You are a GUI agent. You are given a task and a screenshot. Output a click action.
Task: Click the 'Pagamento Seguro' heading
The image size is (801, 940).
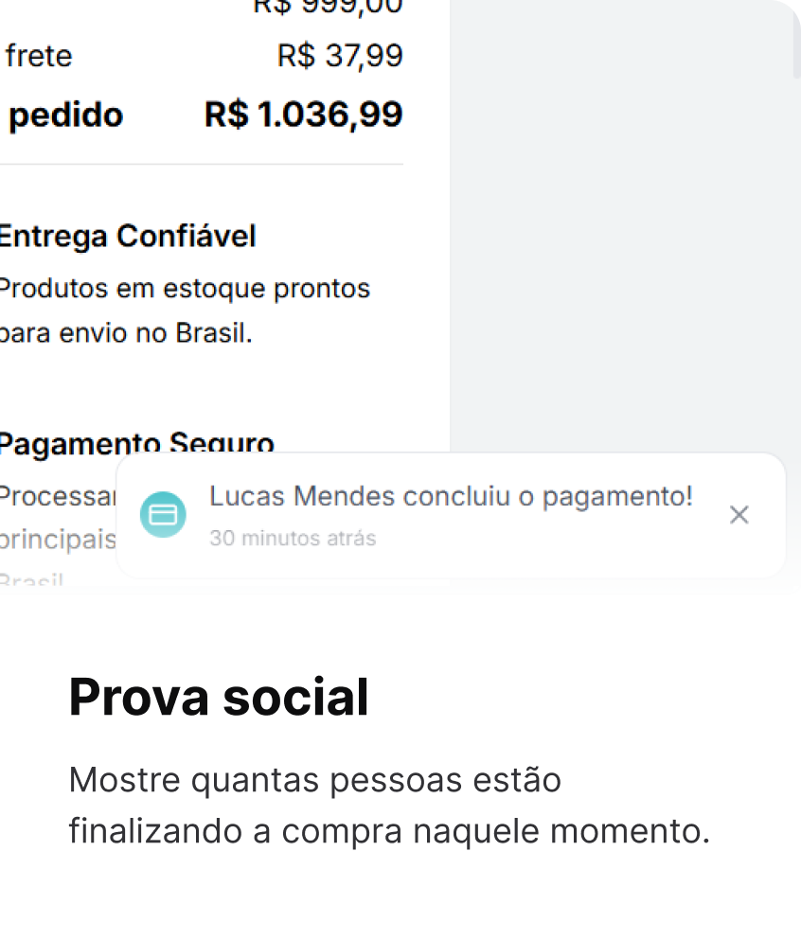(136, 442)
